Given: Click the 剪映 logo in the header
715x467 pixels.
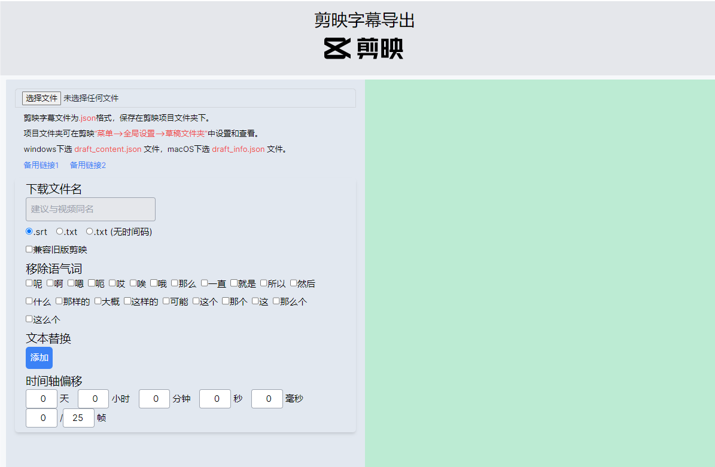Looking at the screenshot, I should 363,48.
